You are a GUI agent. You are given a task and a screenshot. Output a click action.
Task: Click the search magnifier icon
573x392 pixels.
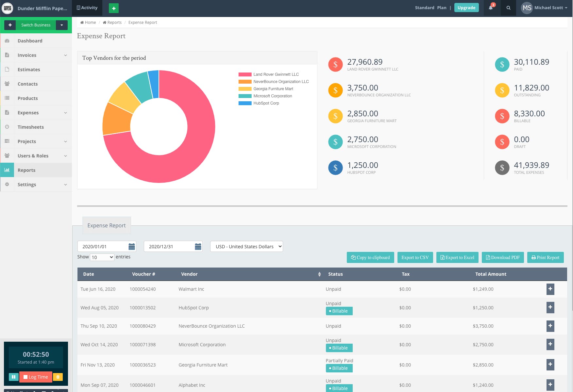[x=508, y=8]
